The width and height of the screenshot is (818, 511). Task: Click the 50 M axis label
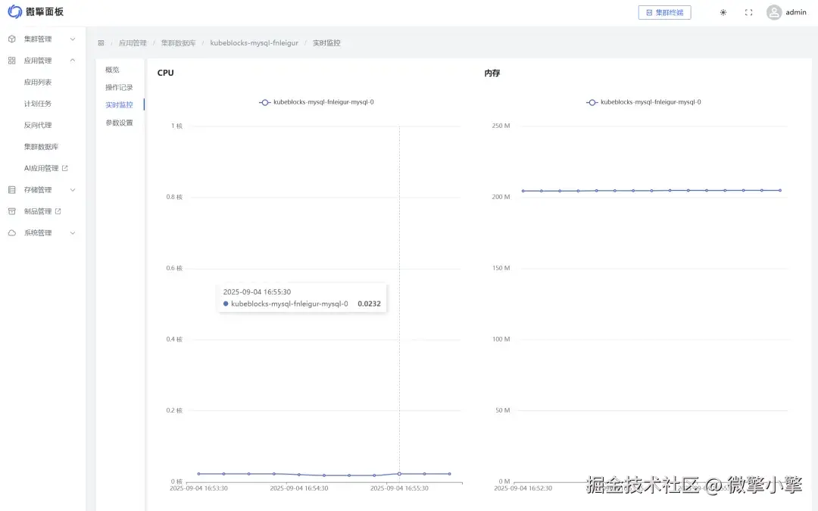503,410
